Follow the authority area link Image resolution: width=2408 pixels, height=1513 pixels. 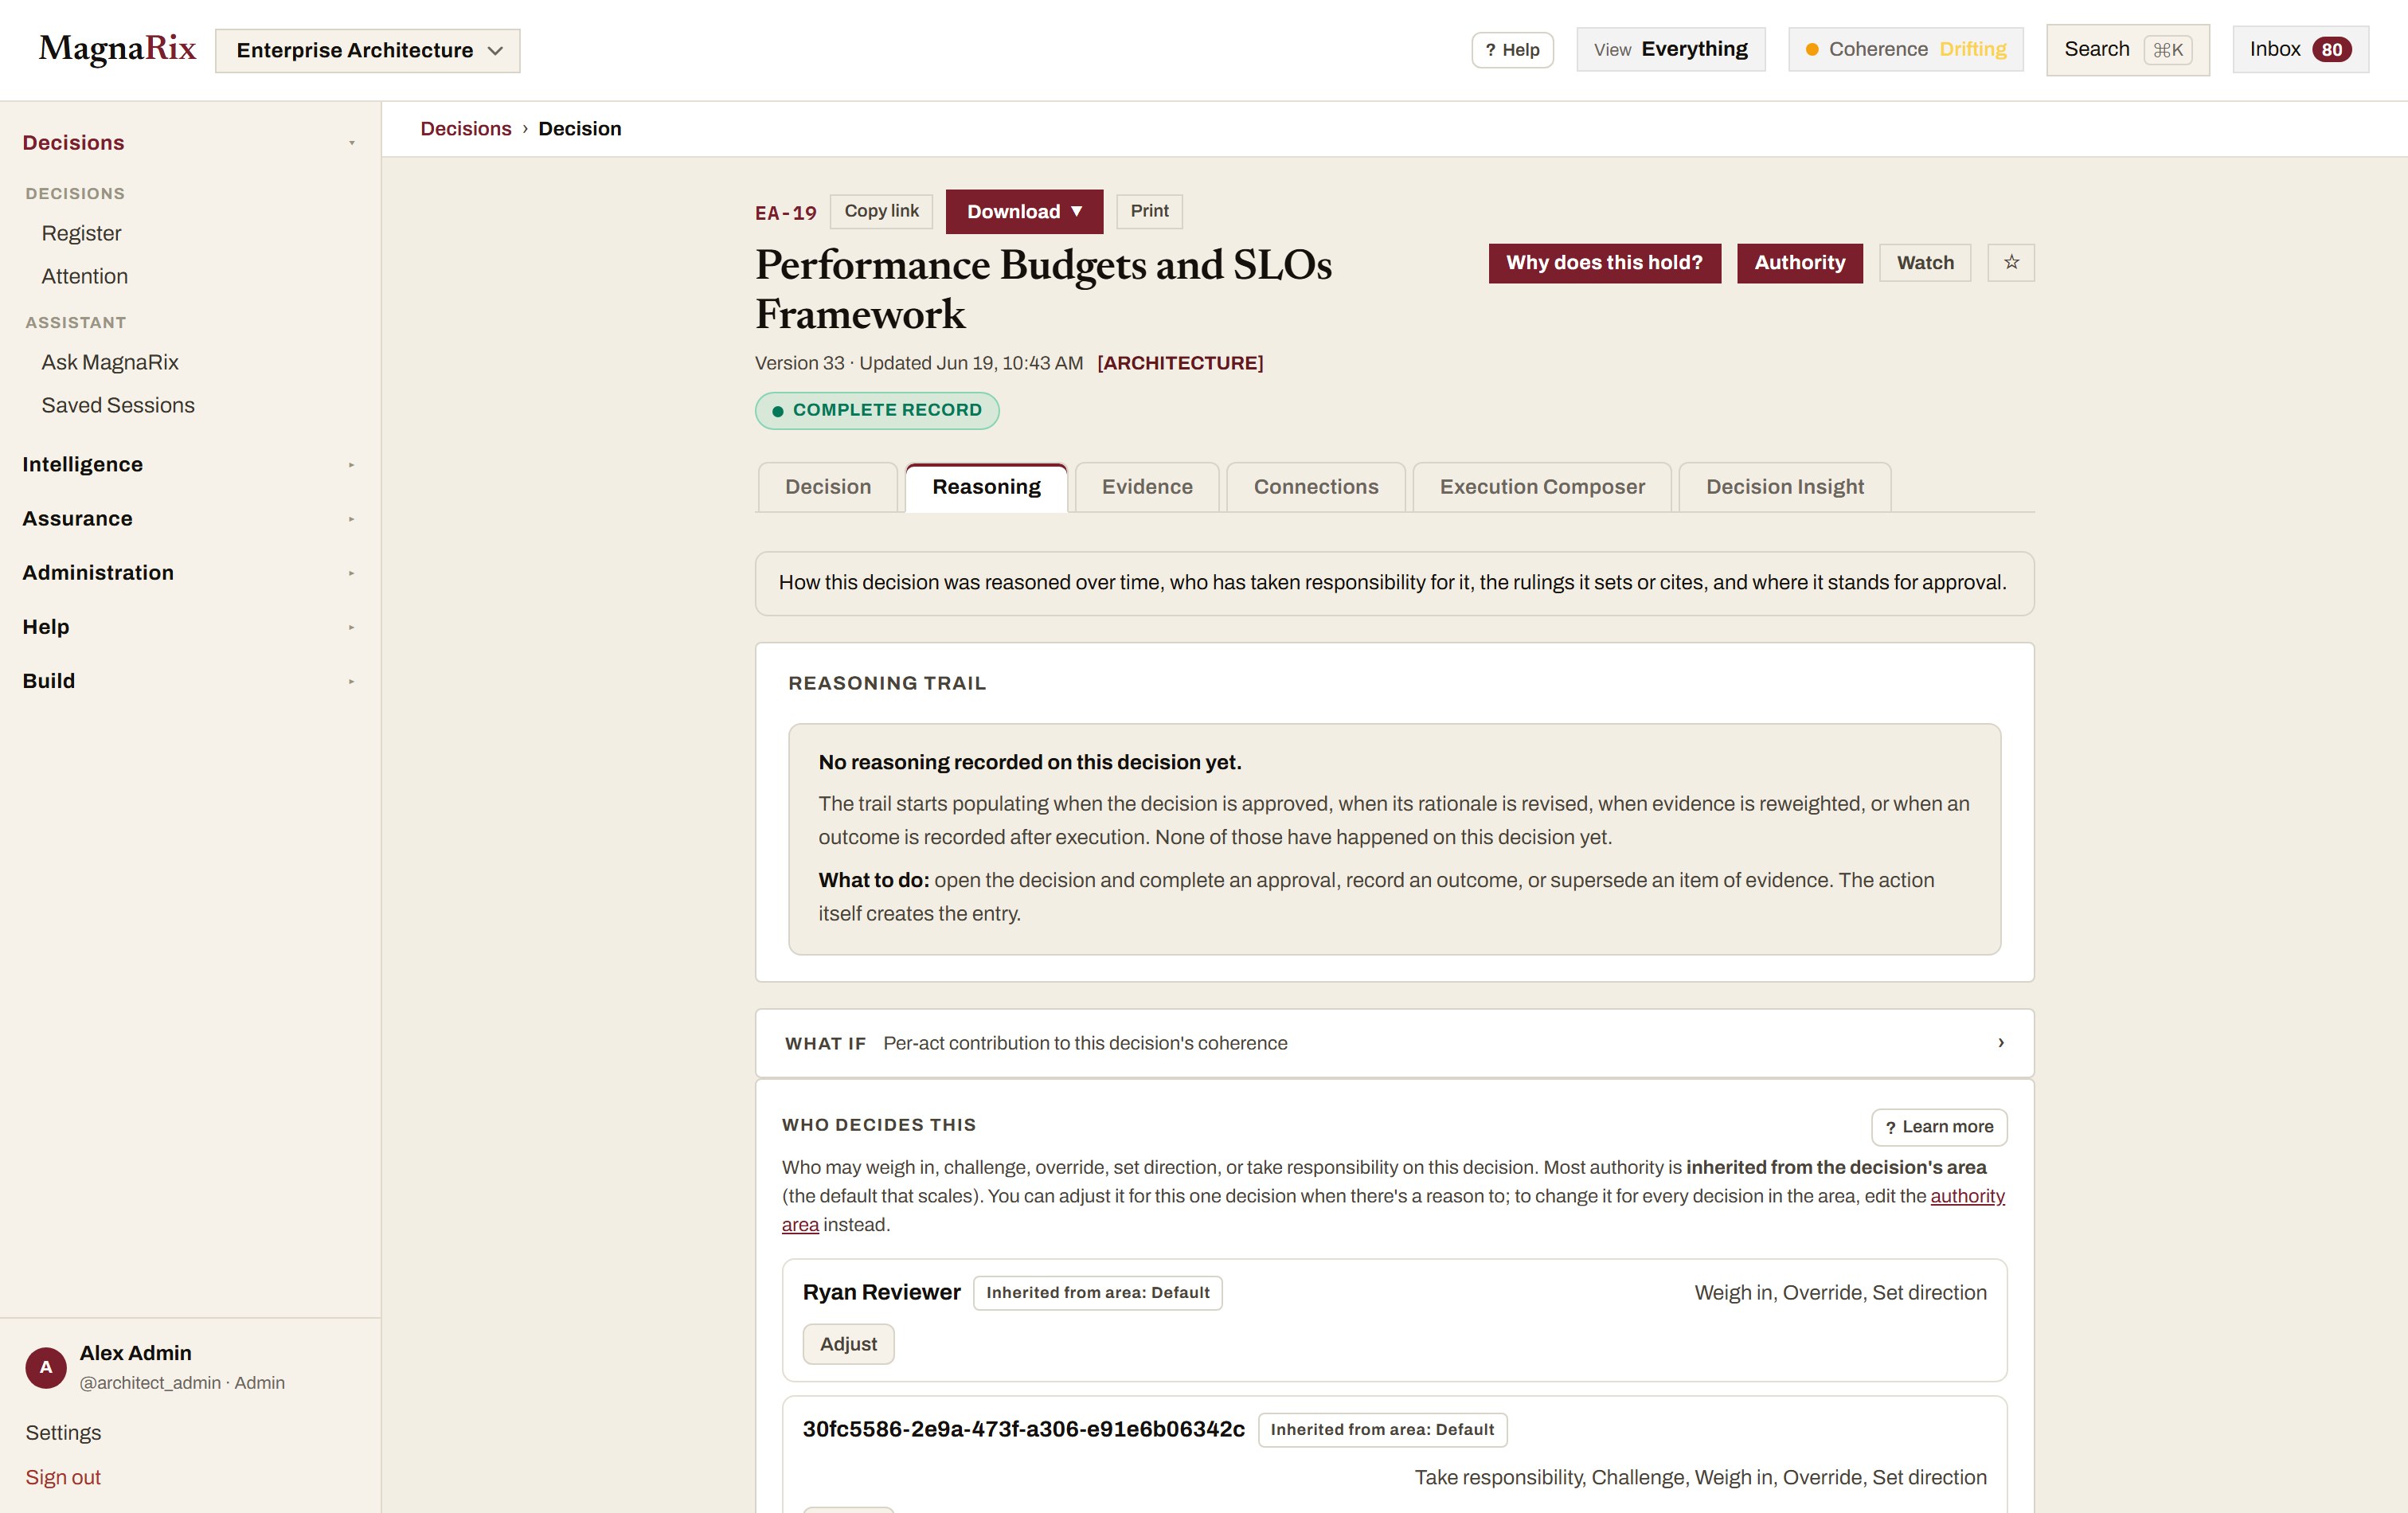[1967, 1196]
